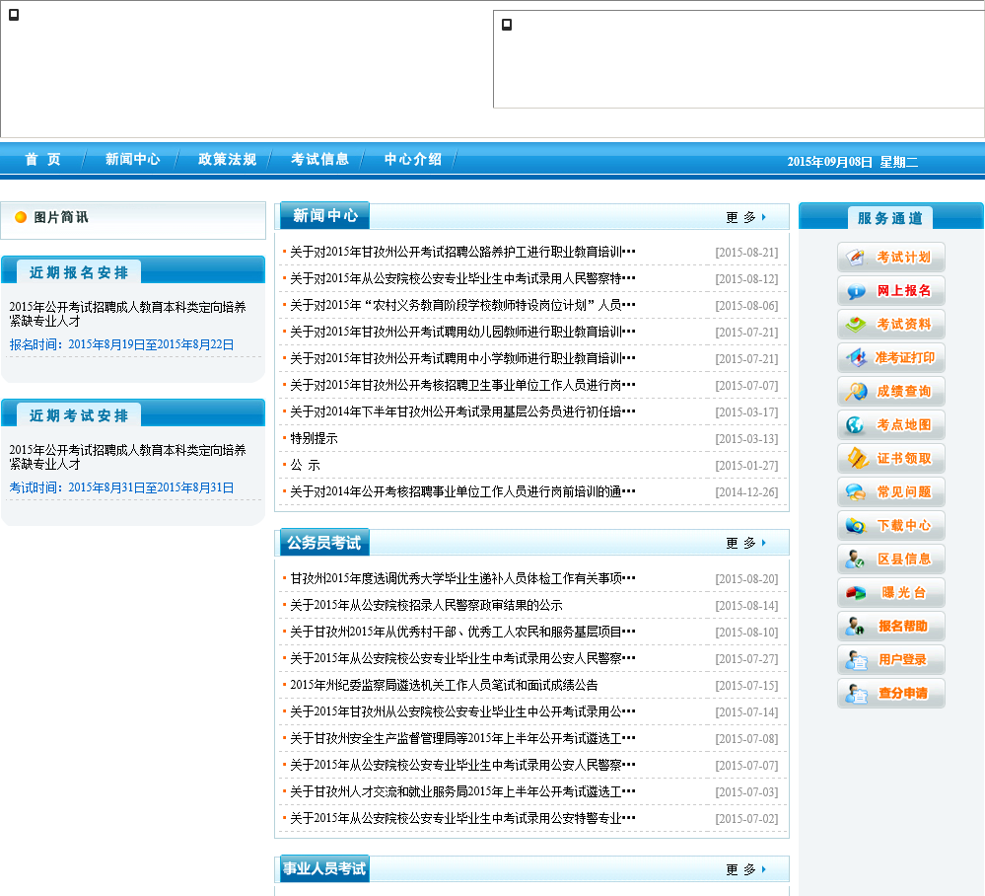Click the date 2015年09月08日 星期二
Screen dimensions: 985x896
click(853, 162)
